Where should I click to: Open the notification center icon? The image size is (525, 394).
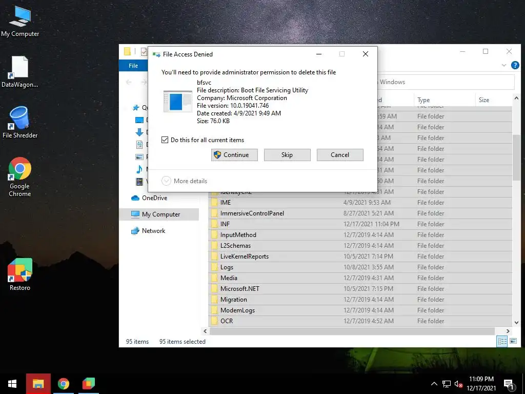(509, 385)
